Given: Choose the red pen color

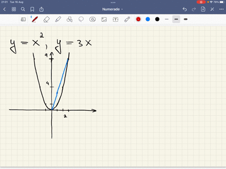Looking at the screenshot, I should [x=138, y=19].
